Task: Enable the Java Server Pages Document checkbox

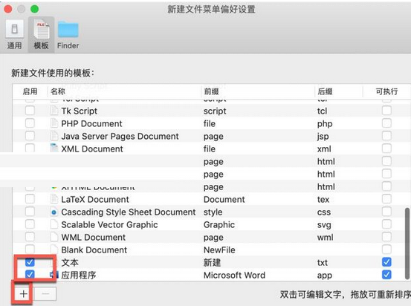Action: (x=30, y=136)
